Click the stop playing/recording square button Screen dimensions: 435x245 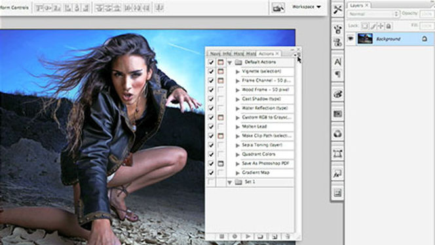(221, 237)
